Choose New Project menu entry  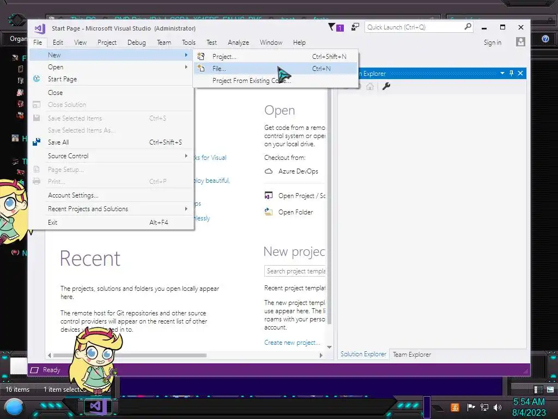pyautogui.click(x=276, y=56)
